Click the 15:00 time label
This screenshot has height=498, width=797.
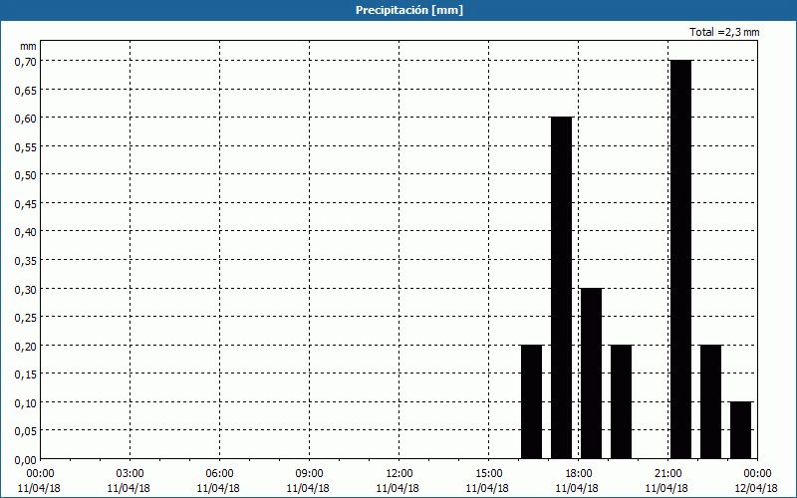click(489, 474)
